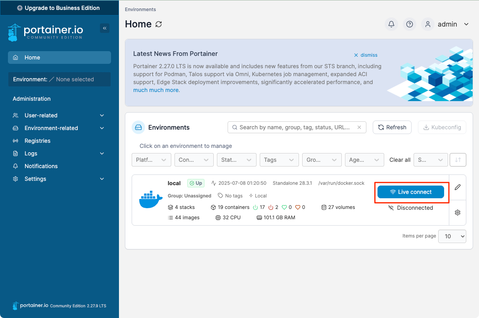Click the admin user avatar icon

[x=428, y=24]
